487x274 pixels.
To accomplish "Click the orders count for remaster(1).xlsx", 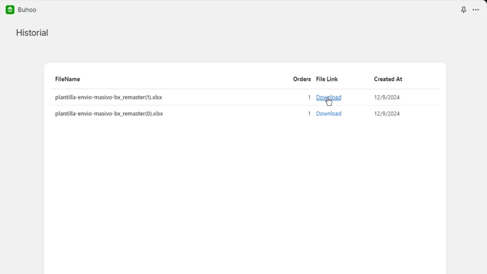I will (x=309, y=97).
